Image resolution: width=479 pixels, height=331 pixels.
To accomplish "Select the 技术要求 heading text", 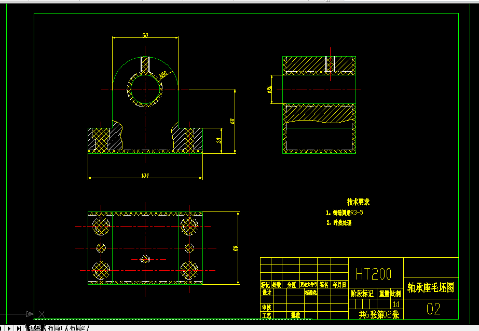I will (x=358, y=202).
